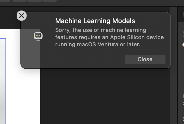Select the blue-outlined object at the page edge
Screen dimensions: 184x124
point(3,81)
